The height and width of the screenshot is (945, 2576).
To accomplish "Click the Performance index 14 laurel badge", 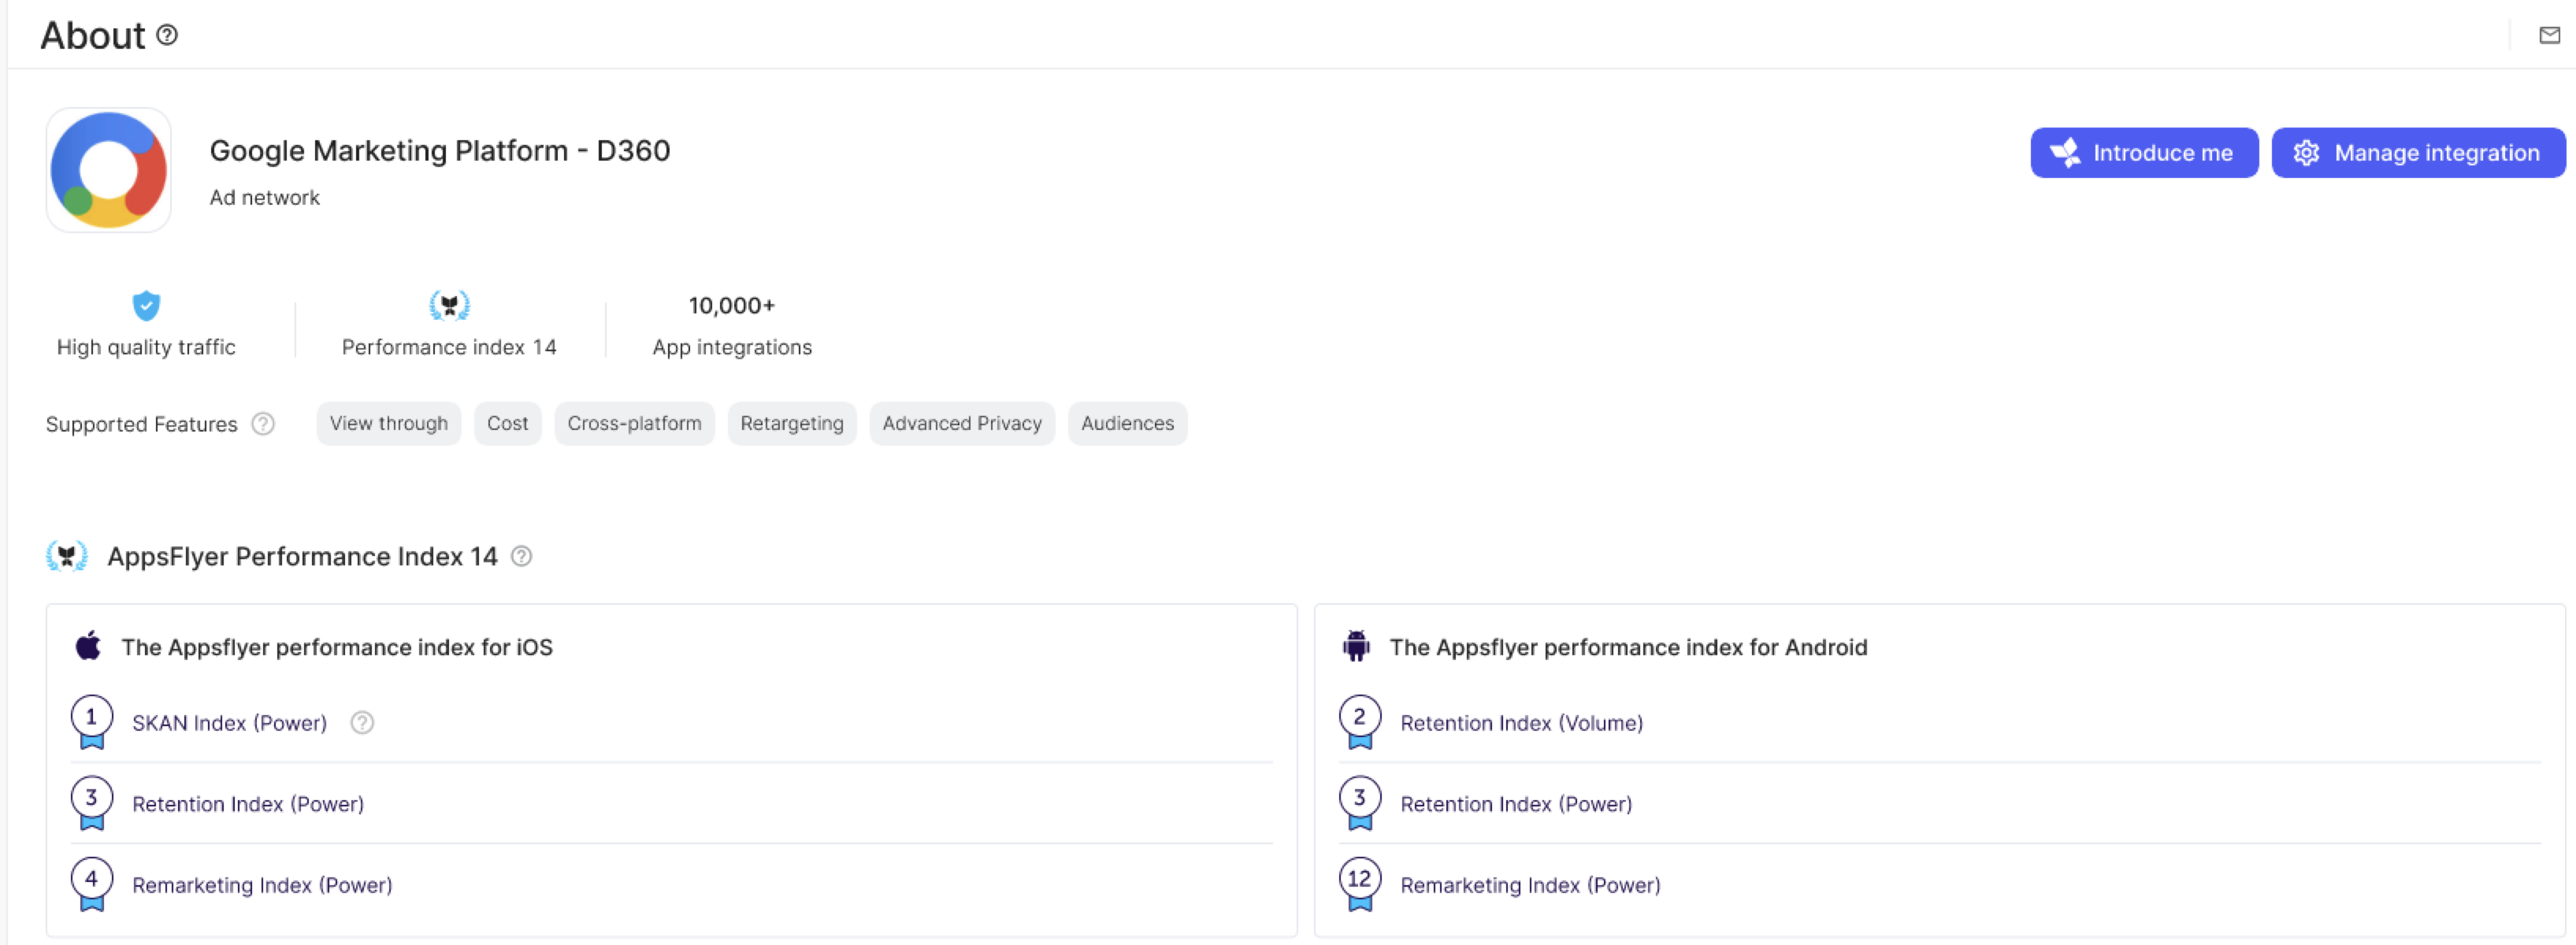I will coord(449,305).
